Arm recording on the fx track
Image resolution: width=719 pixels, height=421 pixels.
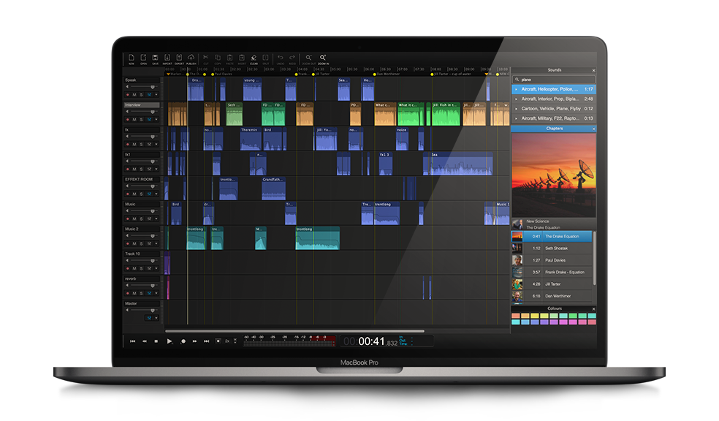point(127,145)
